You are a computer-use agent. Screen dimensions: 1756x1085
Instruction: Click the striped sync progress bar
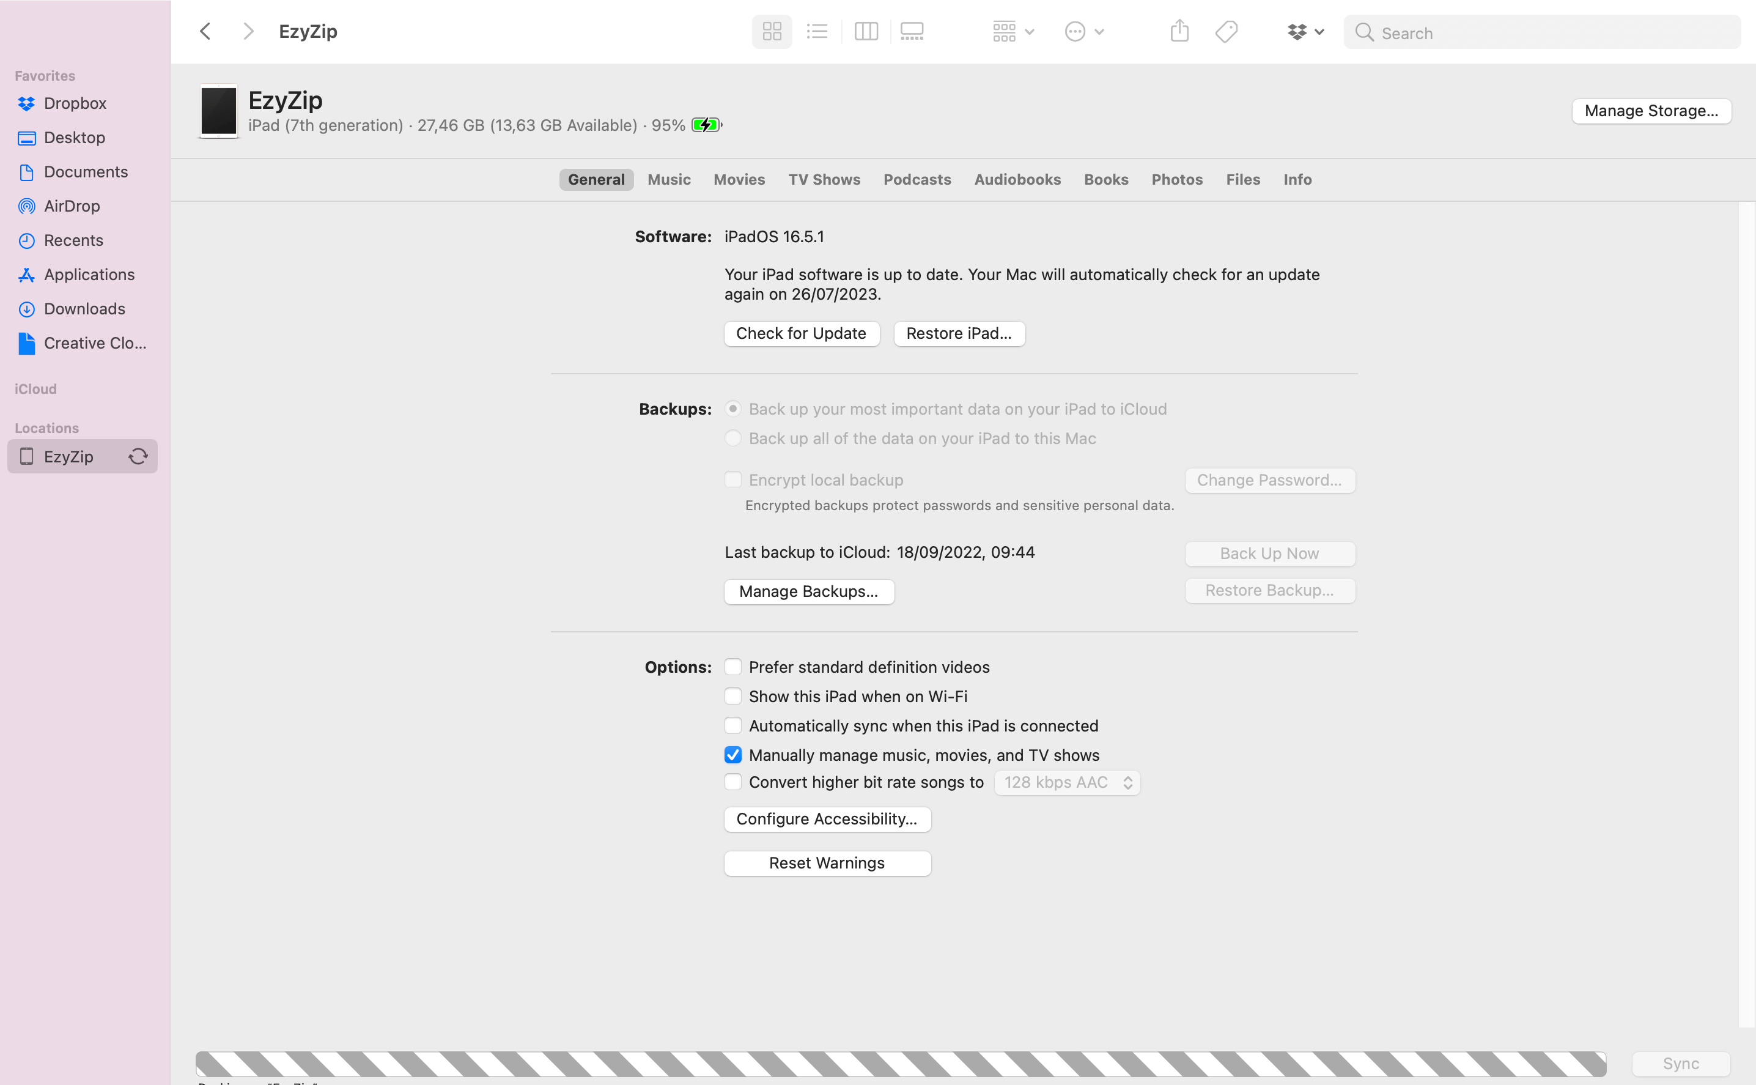901,1064
